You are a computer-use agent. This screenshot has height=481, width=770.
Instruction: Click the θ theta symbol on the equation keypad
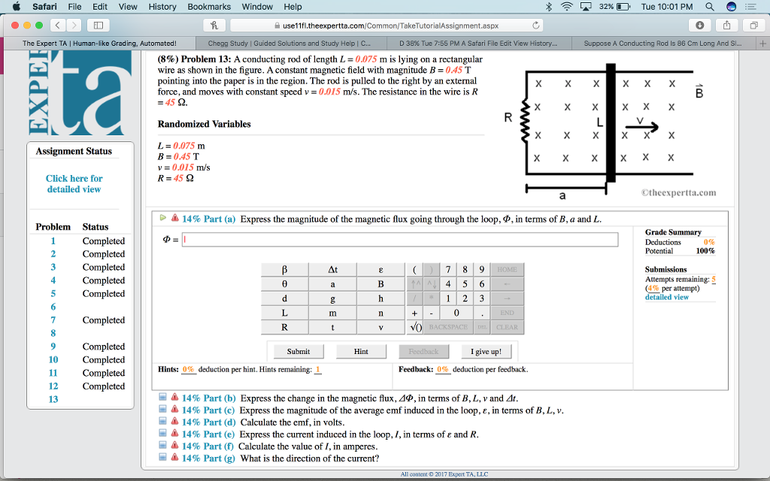pyautogui.click(x=283, y=283)
